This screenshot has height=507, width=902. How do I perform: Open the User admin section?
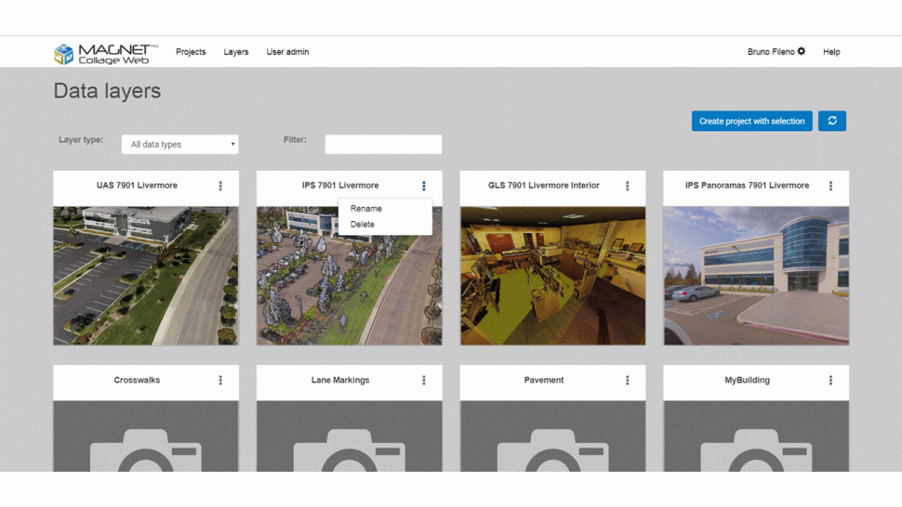287,52
